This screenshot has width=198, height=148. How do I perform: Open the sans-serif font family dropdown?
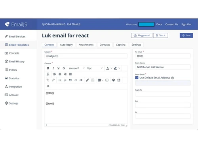click(76, 68)
